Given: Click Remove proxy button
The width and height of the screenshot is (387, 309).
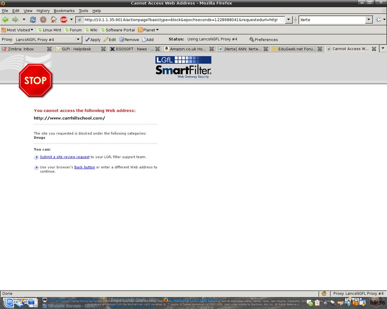Looking at the screenshot, I should pos(129,39).
